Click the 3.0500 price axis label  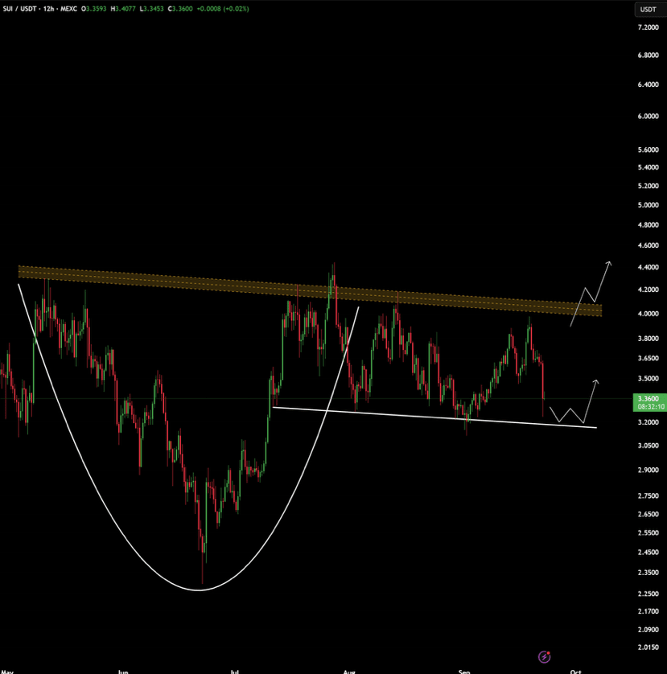point(648,446)
